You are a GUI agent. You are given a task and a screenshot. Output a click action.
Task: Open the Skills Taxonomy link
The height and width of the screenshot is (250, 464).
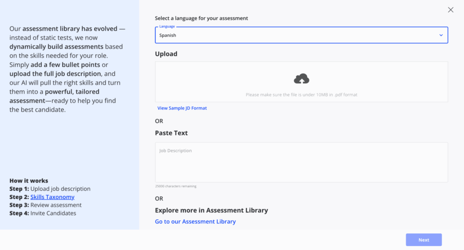(53, 197)
